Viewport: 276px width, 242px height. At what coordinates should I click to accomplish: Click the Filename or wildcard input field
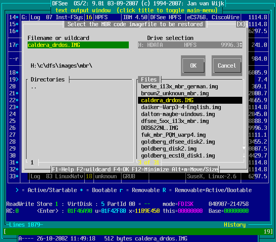pos(78,45)
